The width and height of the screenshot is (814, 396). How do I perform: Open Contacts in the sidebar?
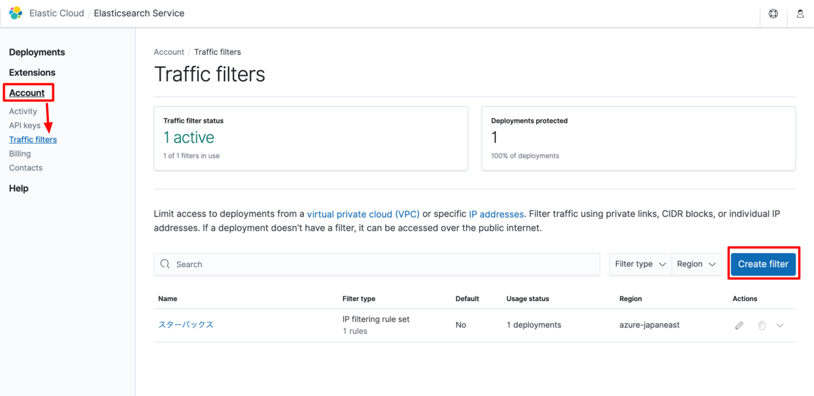point(26,168)
